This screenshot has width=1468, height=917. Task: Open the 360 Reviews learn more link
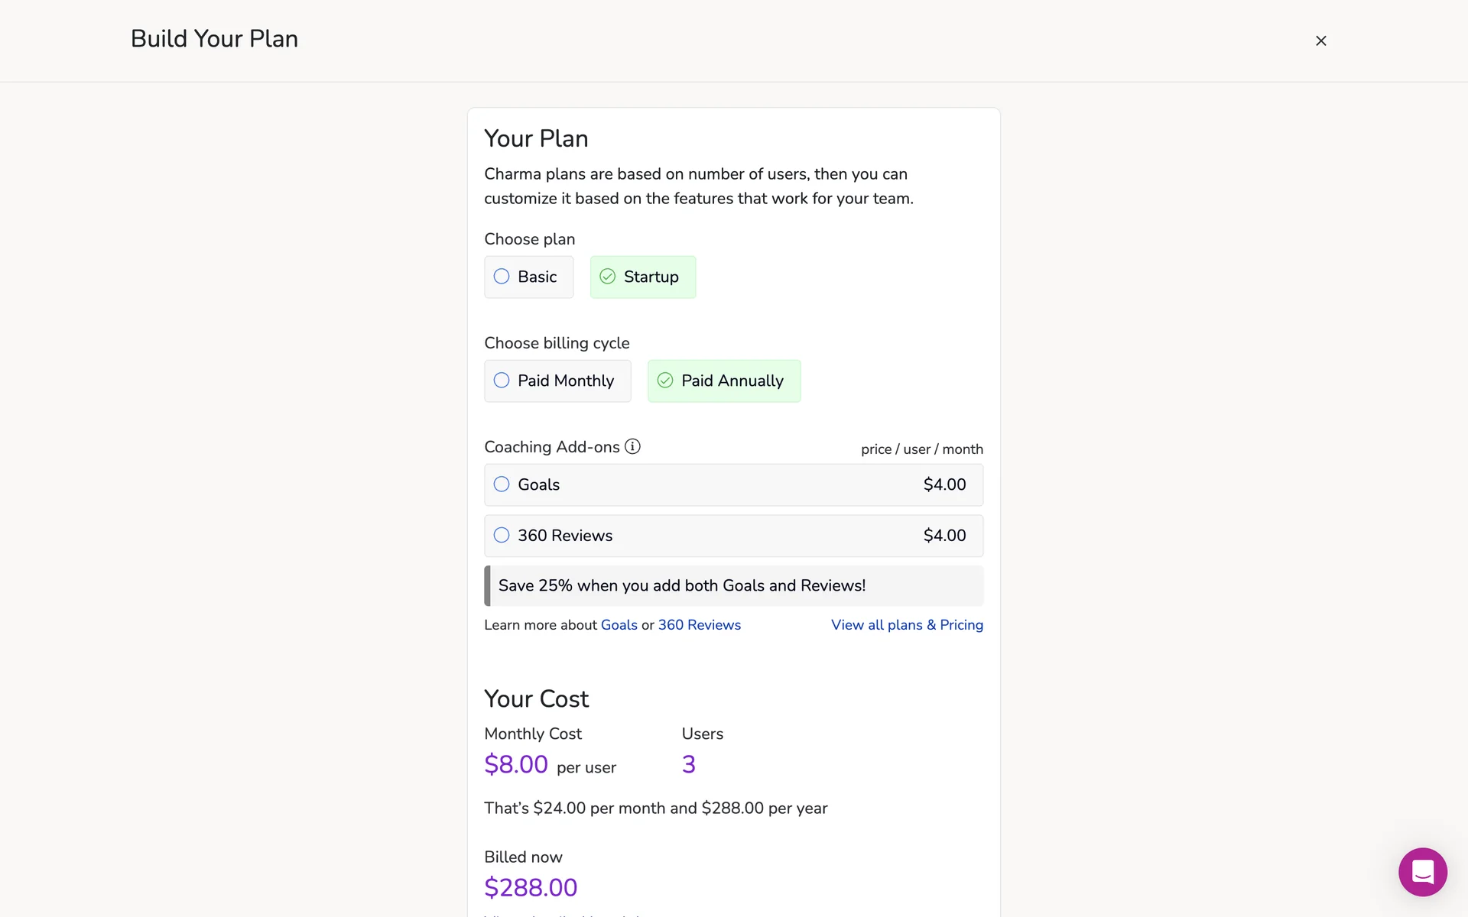[x=699, y=625]
